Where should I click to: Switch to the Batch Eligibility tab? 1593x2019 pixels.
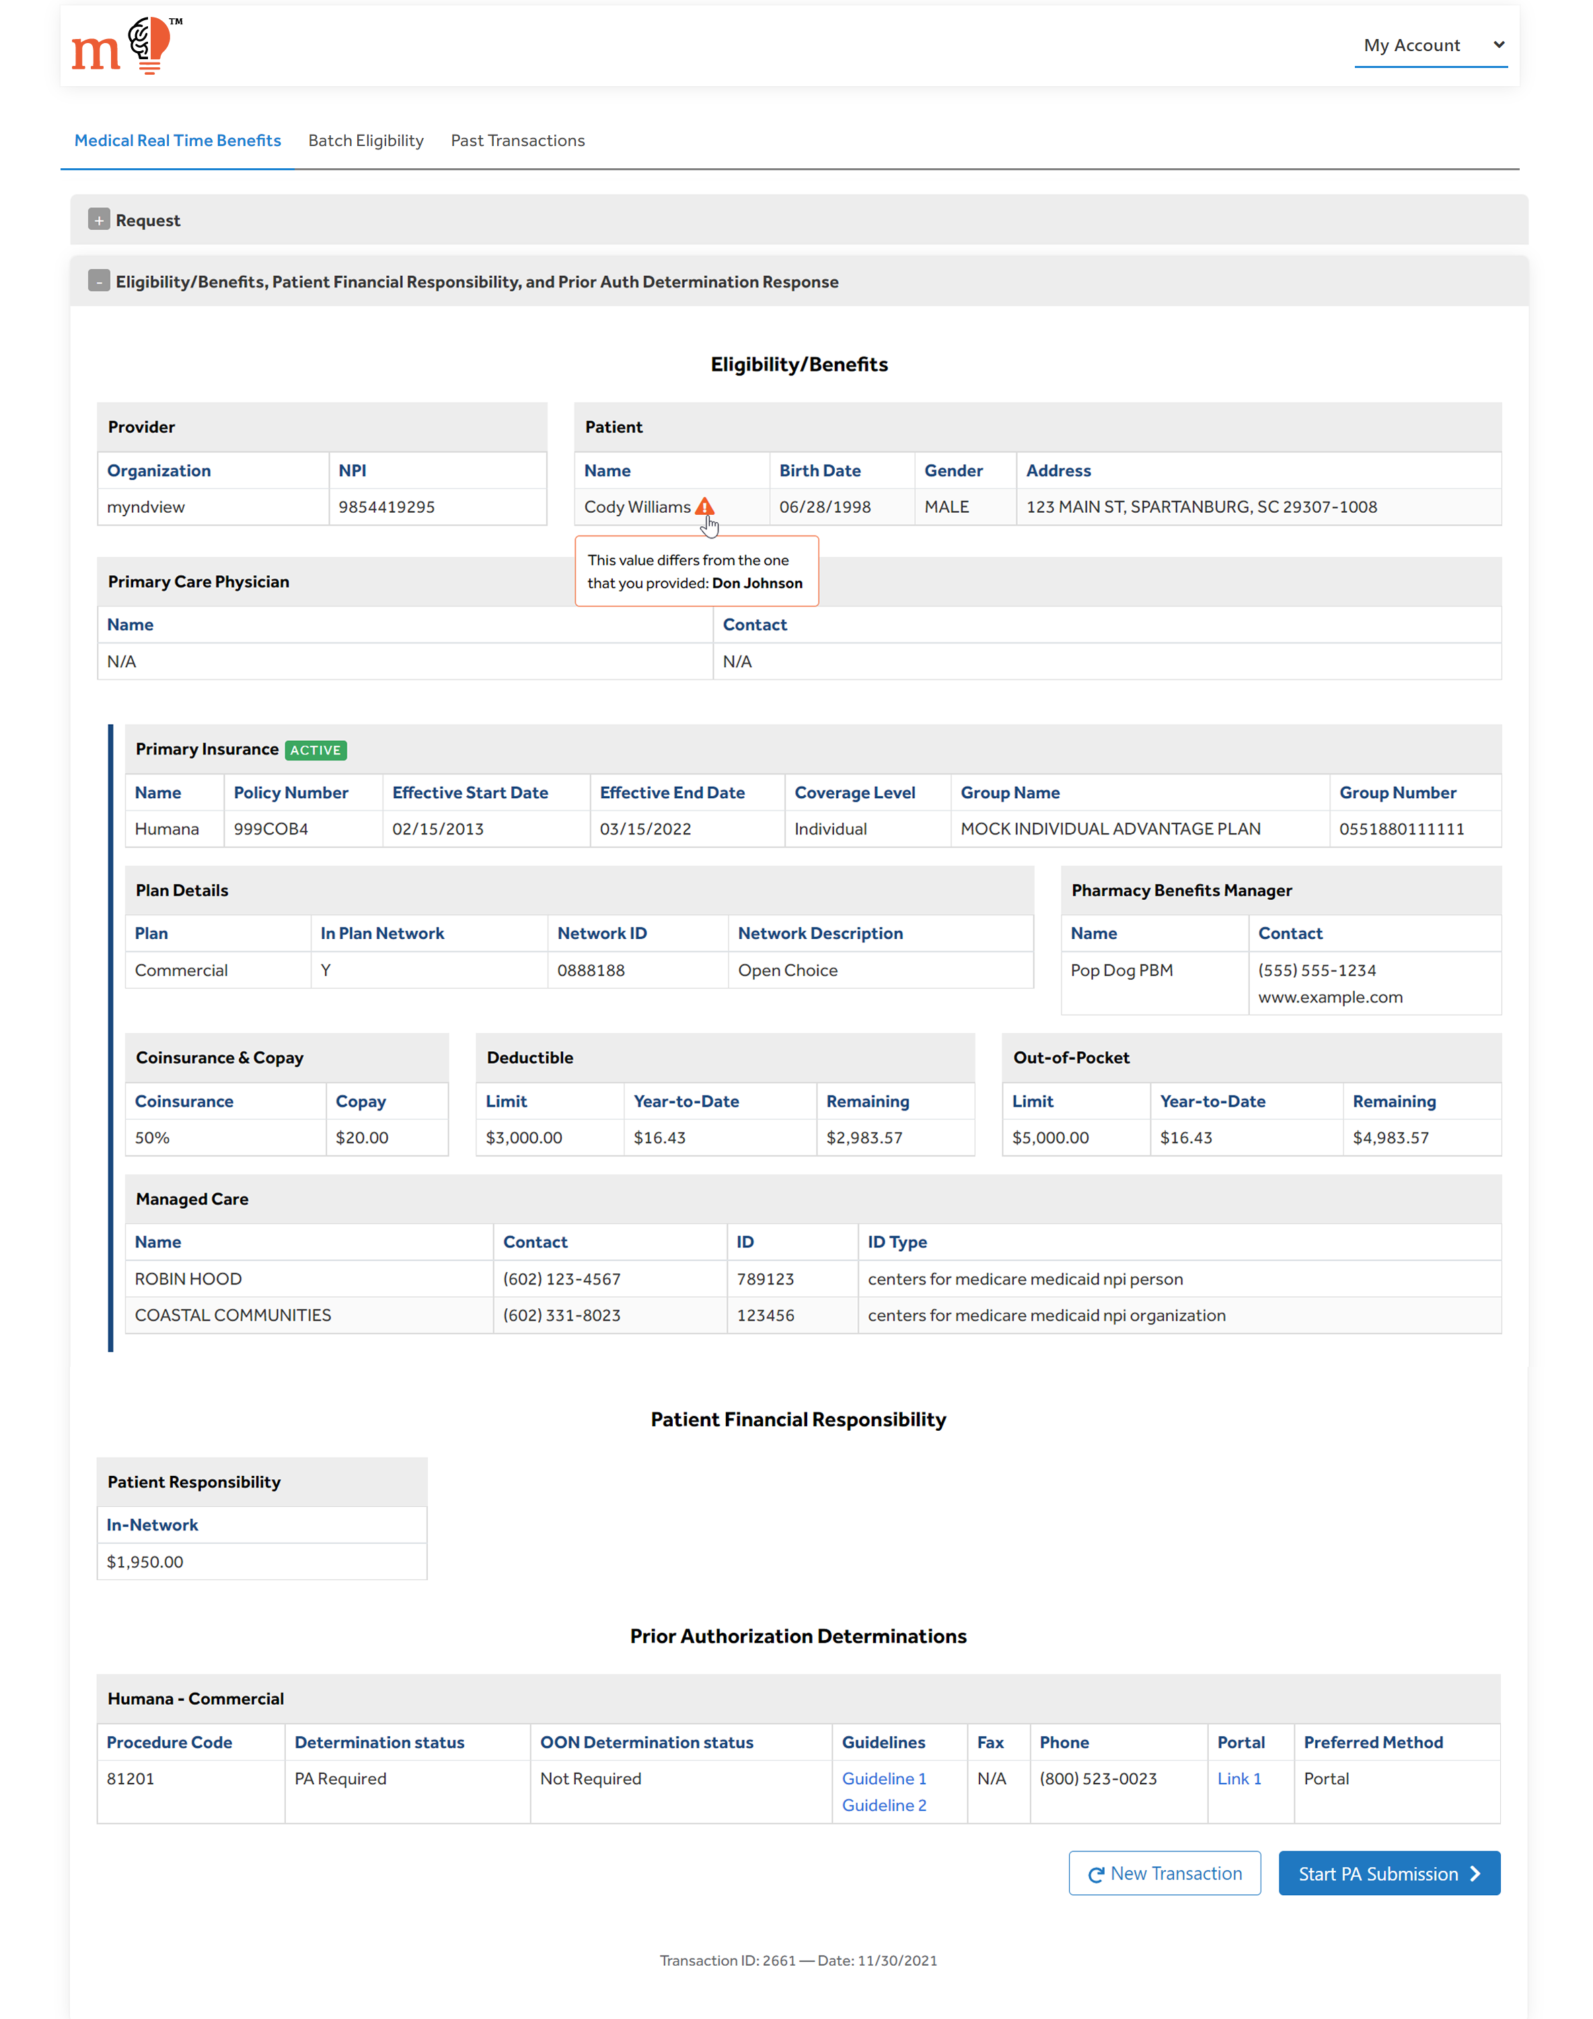click(x=365, y=141)
